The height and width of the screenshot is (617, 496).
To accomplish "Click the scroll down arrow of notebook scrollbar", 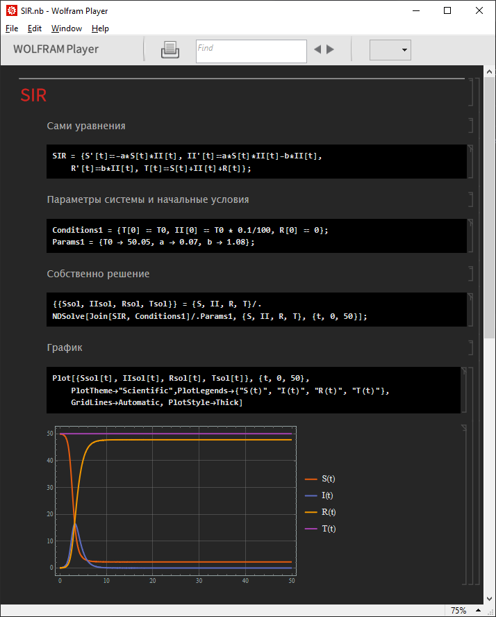I will 489,599.
